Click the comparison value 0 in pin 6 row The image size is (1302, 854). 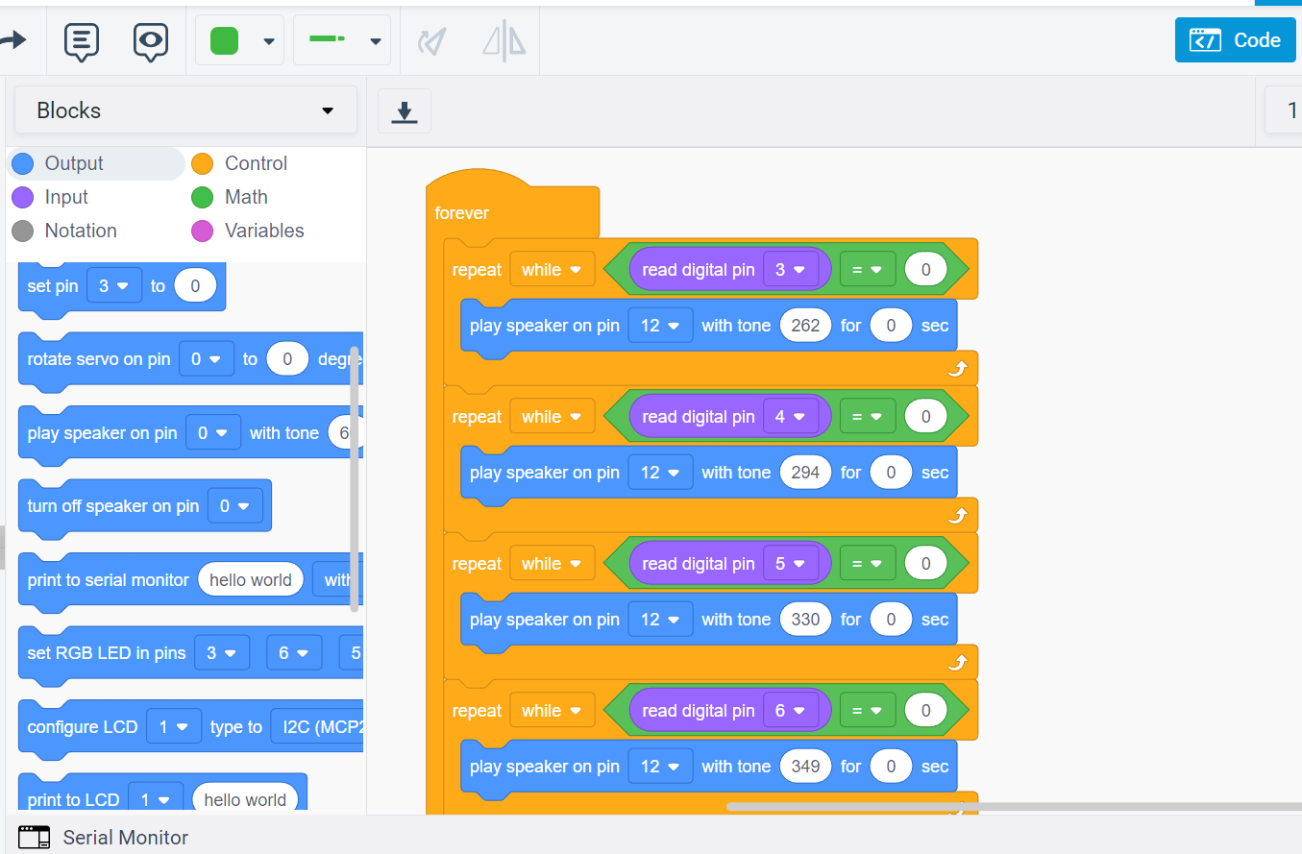pyautogui.click(x=925, y=711)
